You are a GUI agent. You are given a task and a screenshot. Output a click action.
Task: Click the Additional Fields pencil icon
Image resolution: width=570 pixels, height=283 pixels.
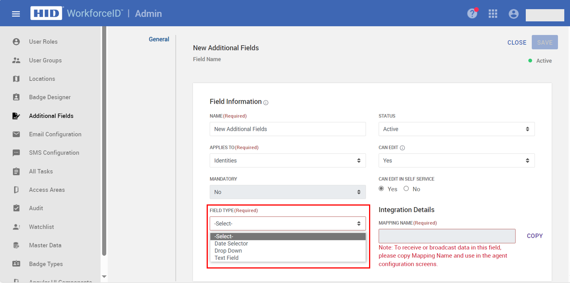pos(16,116)
